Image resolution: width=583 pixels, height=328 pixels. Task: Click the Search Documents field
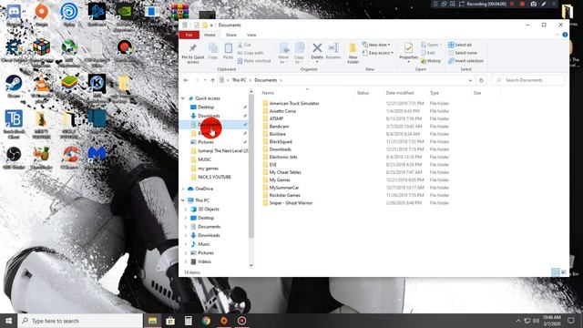[528, 80]
